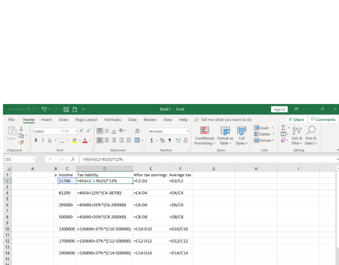Apply Italic formatting
Viewport: 339px width, 265px height.
(43, 140)
